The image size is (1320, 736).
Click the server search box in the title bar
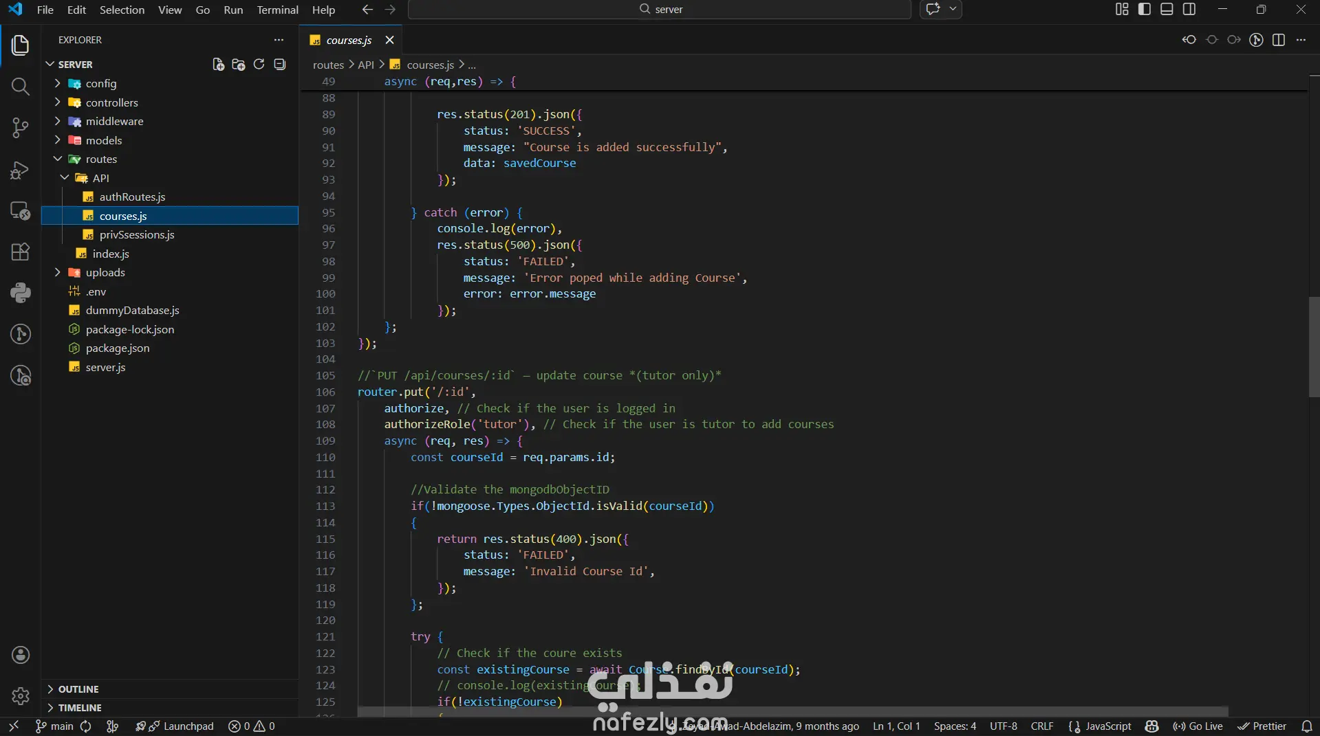point(660,10)
